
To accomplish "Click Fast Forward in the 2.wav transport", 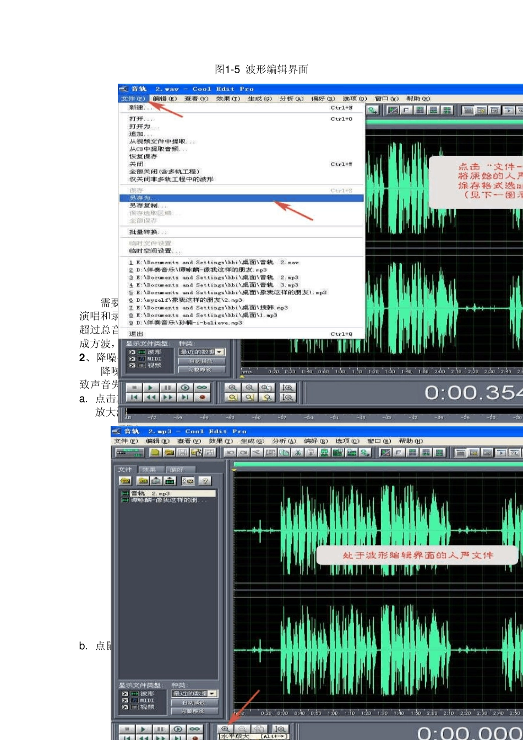I will tap(168, 397).
